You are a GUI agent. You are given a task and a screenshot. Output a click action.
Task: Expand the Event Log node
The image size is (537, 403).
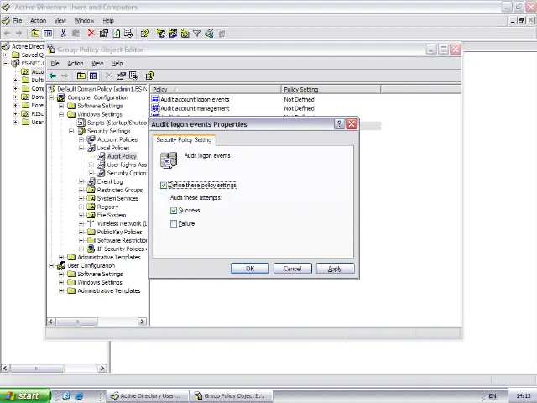tap(81, 181)
